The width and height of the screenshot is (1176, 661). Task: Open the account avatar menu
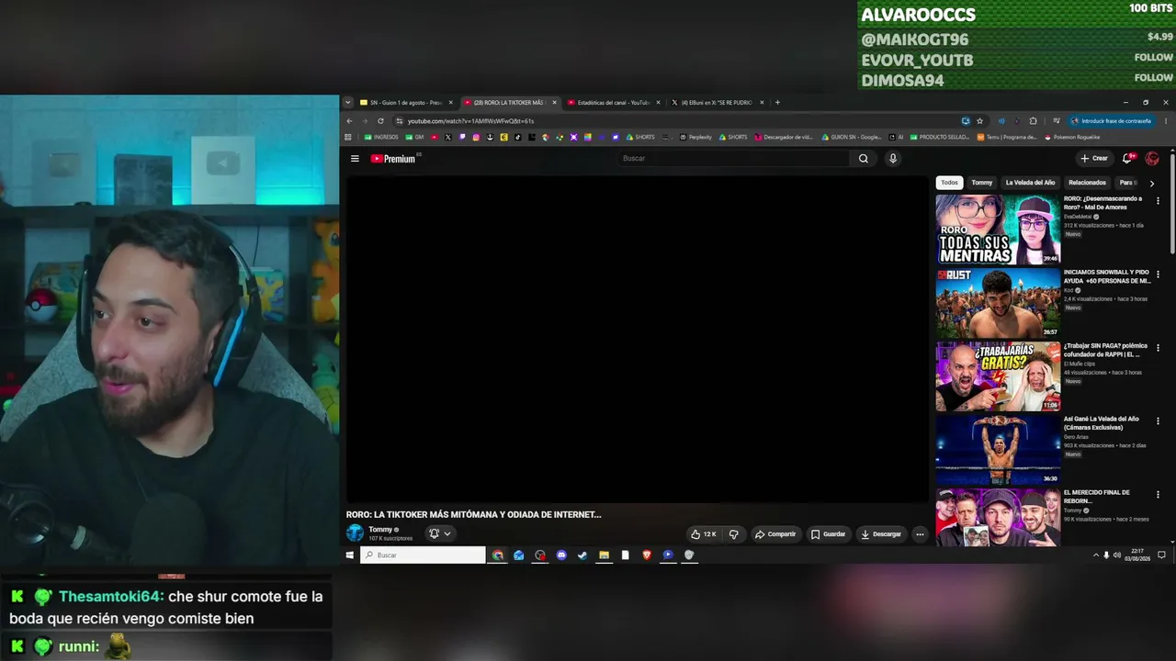pos(1152,159)
